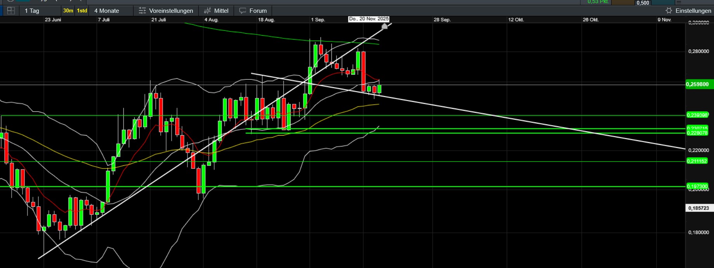Screen dimensions: 714x268
Task: Click the 18 Aug. date axis label
Action: click(x=267, y=20)
